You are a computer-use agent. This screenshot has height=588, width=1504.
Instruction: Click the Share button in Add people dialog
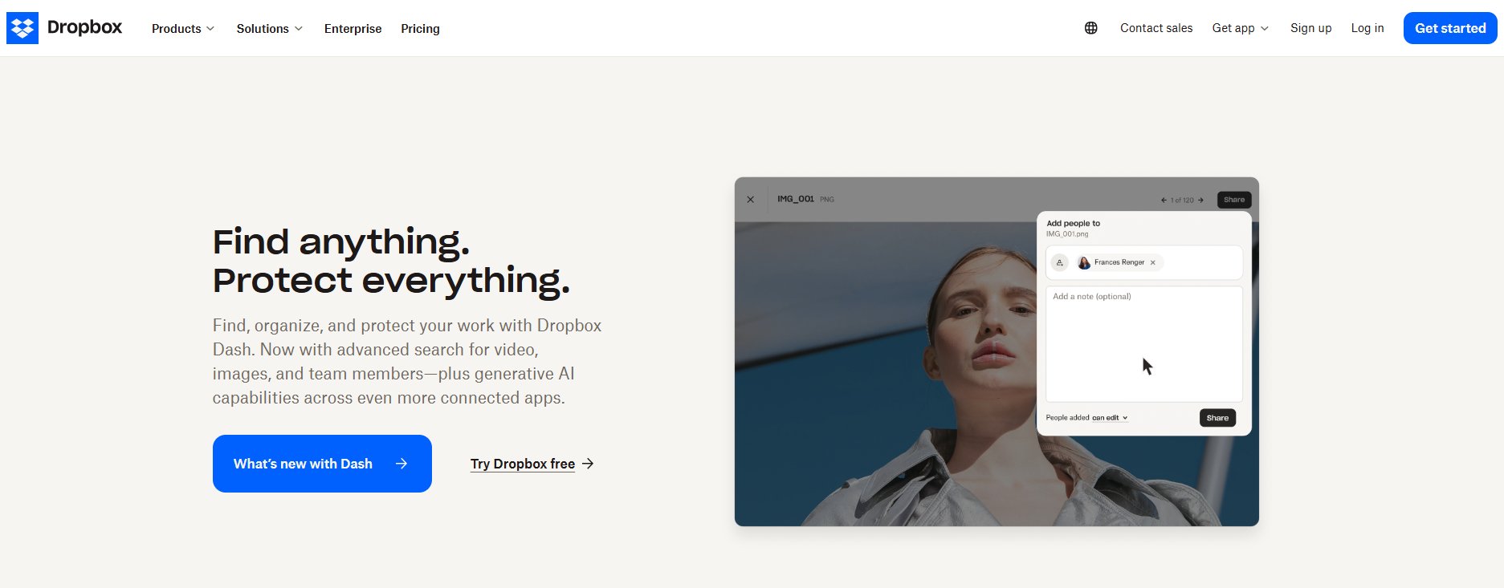(1217, 418)
